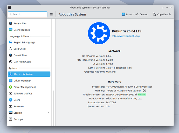Image resolution: width=179 pixels, height=133 pixels.
Task: Click the Wayland graphics platform value
Action: (x=111, y=72)
